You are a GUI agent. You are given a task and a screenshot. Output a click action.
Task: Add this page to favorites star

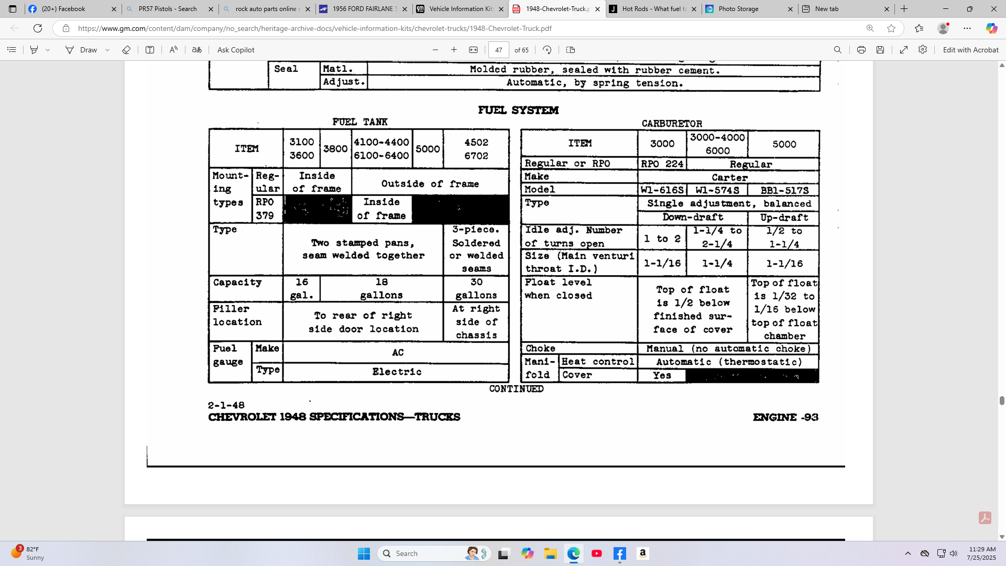point(891,28)
